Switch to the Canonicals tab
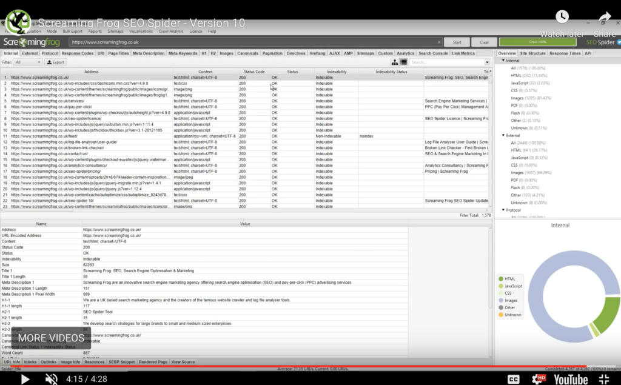This screenshot has height=385, width=621. (247, 53)
